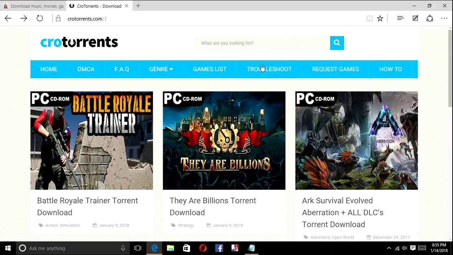Open They Are Billions cover image
This screenshot has width=453, height=255.
point(224,141)
